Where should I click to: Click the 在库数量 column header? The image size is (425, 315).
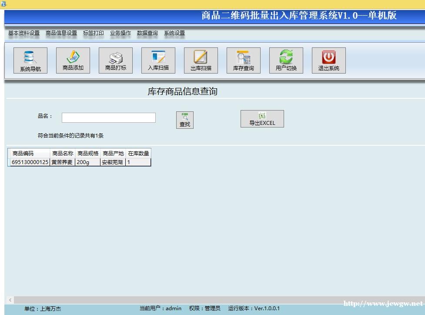pyautogui.click(x=138, y=154)
